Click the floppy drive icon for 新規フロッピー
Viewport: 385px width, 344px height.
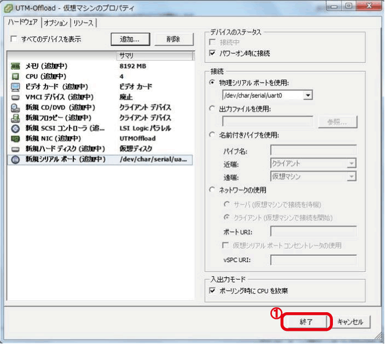tap(15, 118)
